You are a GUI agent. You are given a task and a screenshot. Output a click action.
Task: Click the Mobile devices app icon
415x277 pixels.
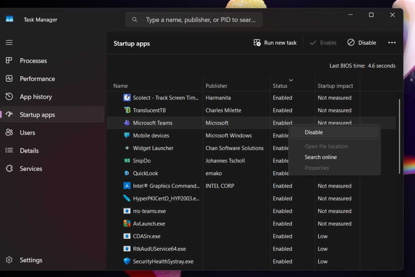tap(127, 135)
